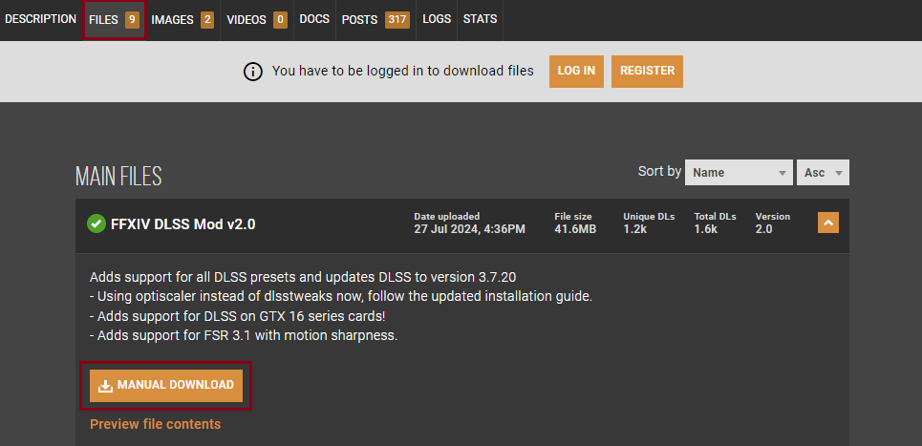The height and width of the screenshot is (446, 922).
Task: Open the Videos tab
Action: [256, 19]
